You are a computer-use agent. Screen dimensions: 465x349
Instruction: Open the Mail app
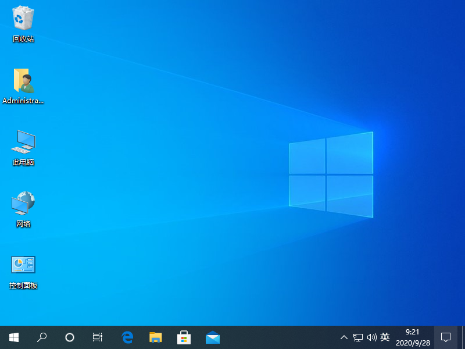(213, 337)
